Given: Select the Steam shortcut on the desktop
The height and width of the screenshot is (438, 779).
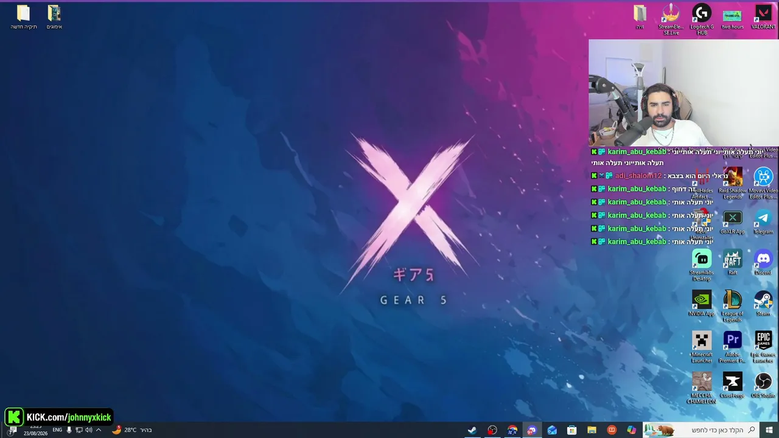Looking at the screenshot, I should [763, 304].
